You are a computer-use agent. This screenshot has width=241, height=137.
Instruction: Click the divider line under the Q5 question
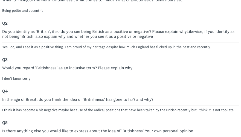click(120, 136)
